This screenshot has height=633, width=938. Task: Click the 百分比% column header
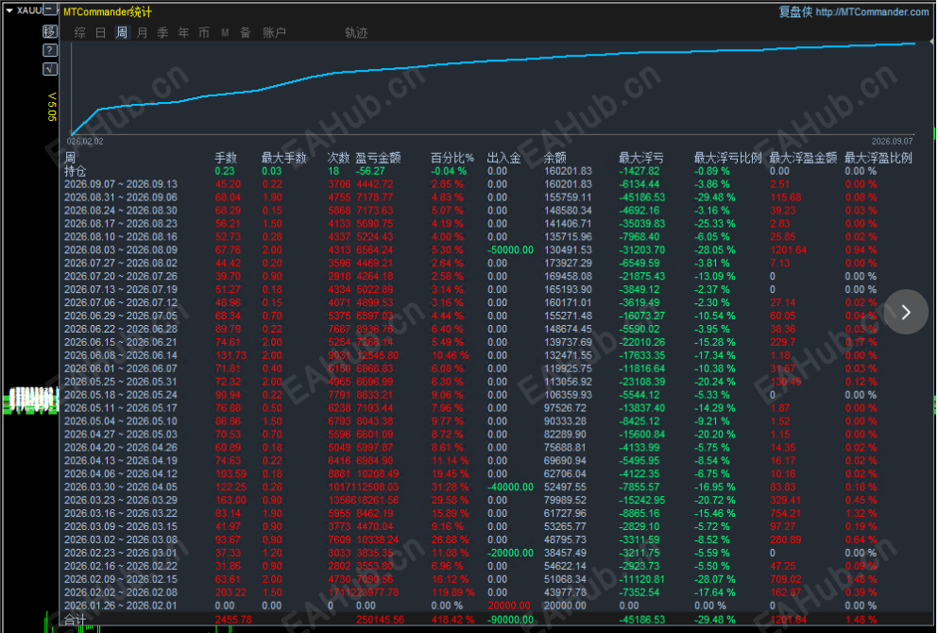coord(452,158)
